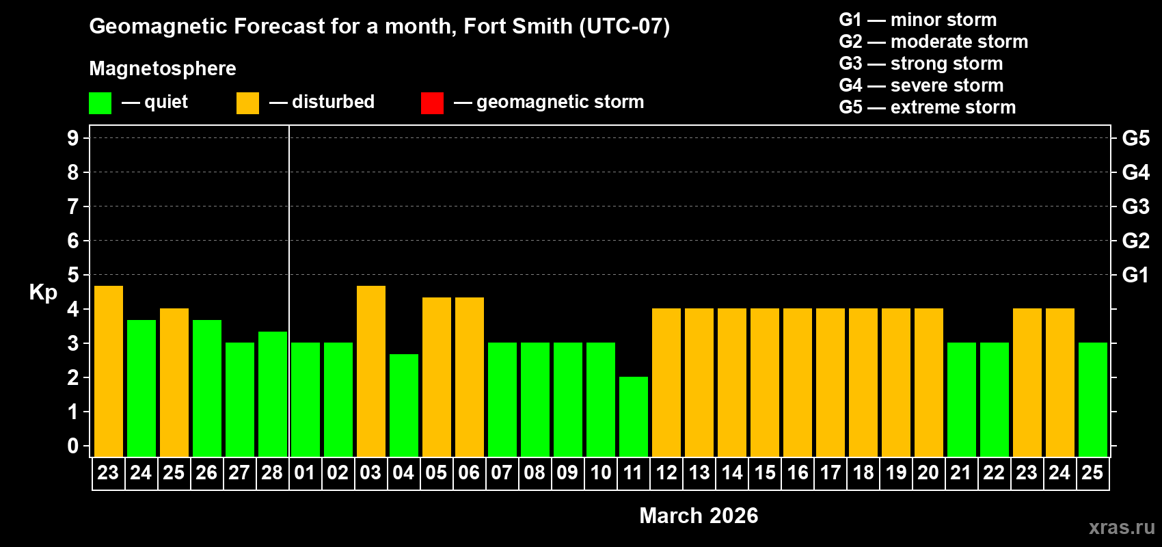Click the Kp value 5 axis tick label
Screen dimensions: 1162x547
(73, 275)
